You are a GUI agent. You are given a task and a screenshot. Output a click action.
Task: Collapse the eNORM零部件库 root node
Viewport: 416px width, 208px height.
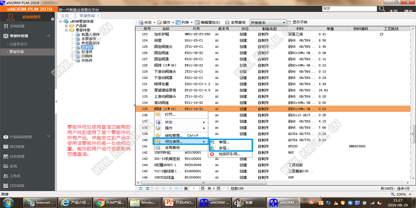click(61, 21)
